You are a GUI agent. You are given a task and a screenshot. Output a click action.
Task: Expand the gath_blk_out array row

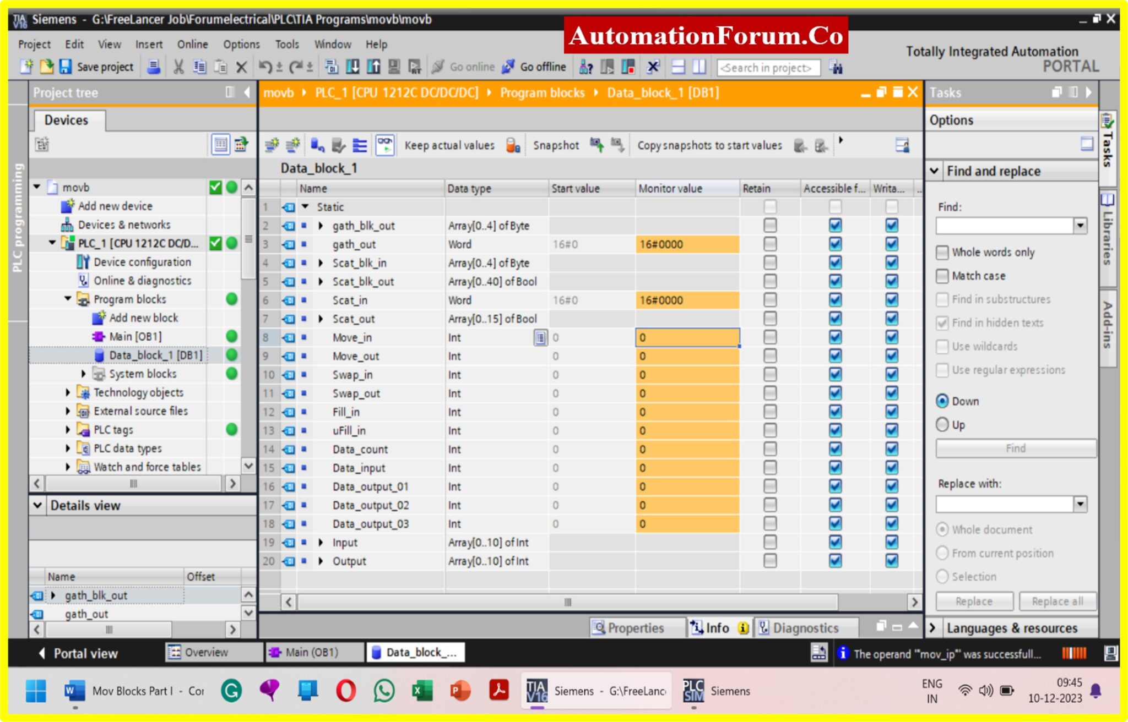322,225
